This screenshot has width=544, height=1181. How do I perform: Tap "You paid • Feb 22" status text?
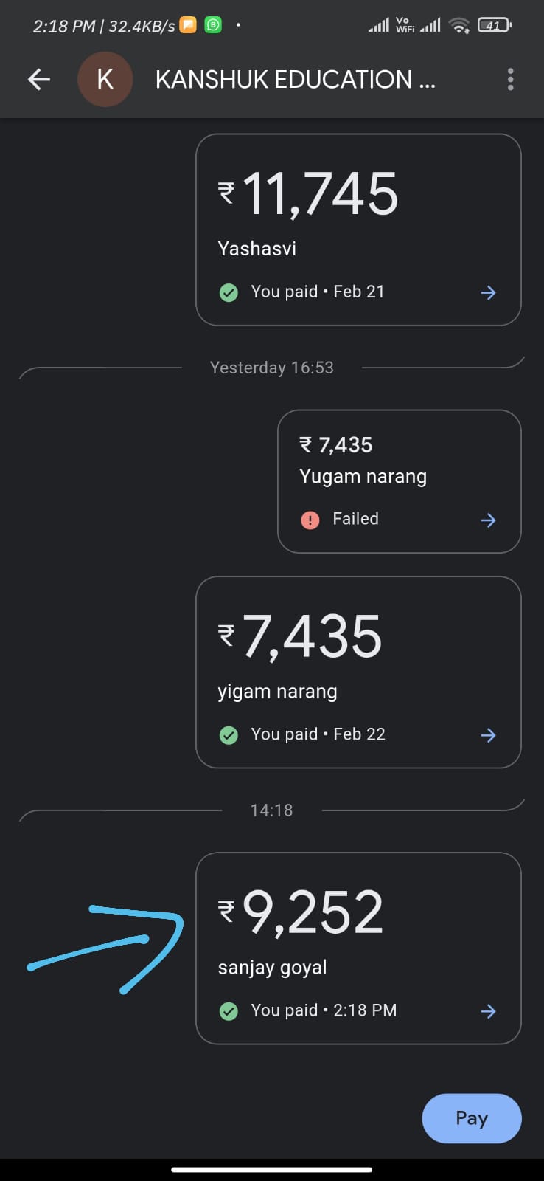pos(318,734)
